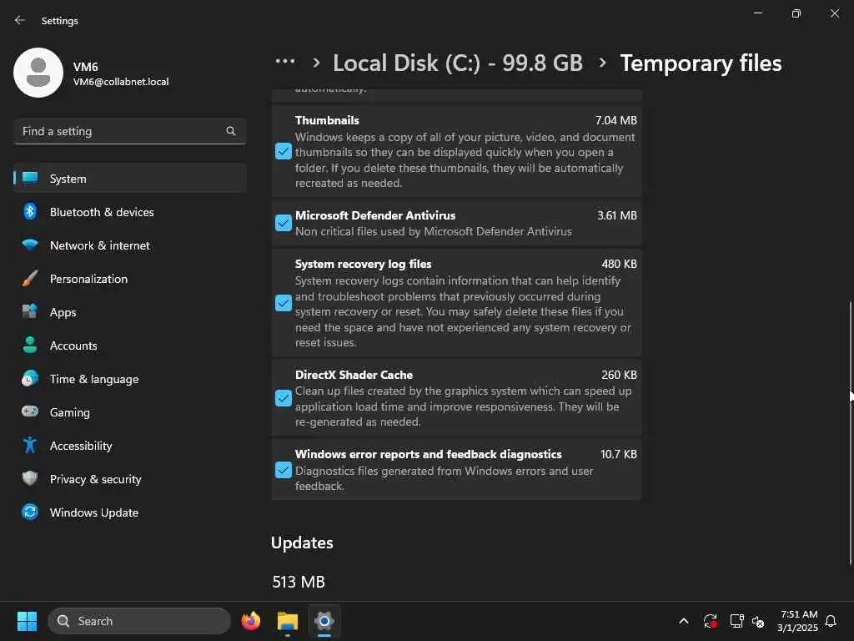Go to Local Disk (C:) breadcrumb
This screenshot has height=641, width=854.
[x=457, y=63]
